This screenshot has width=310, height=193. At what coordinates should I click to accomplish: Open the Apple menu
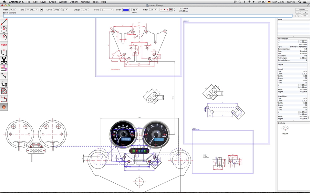pyautogui.click(x=4, y=2)
